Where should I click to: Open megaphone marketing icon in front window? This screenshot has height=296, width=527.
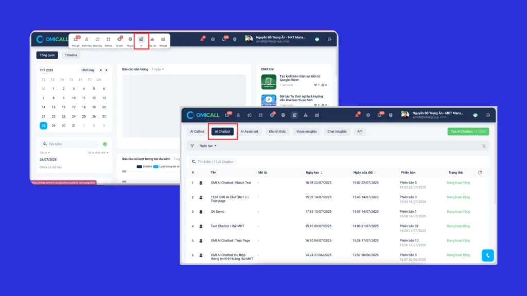250,115
